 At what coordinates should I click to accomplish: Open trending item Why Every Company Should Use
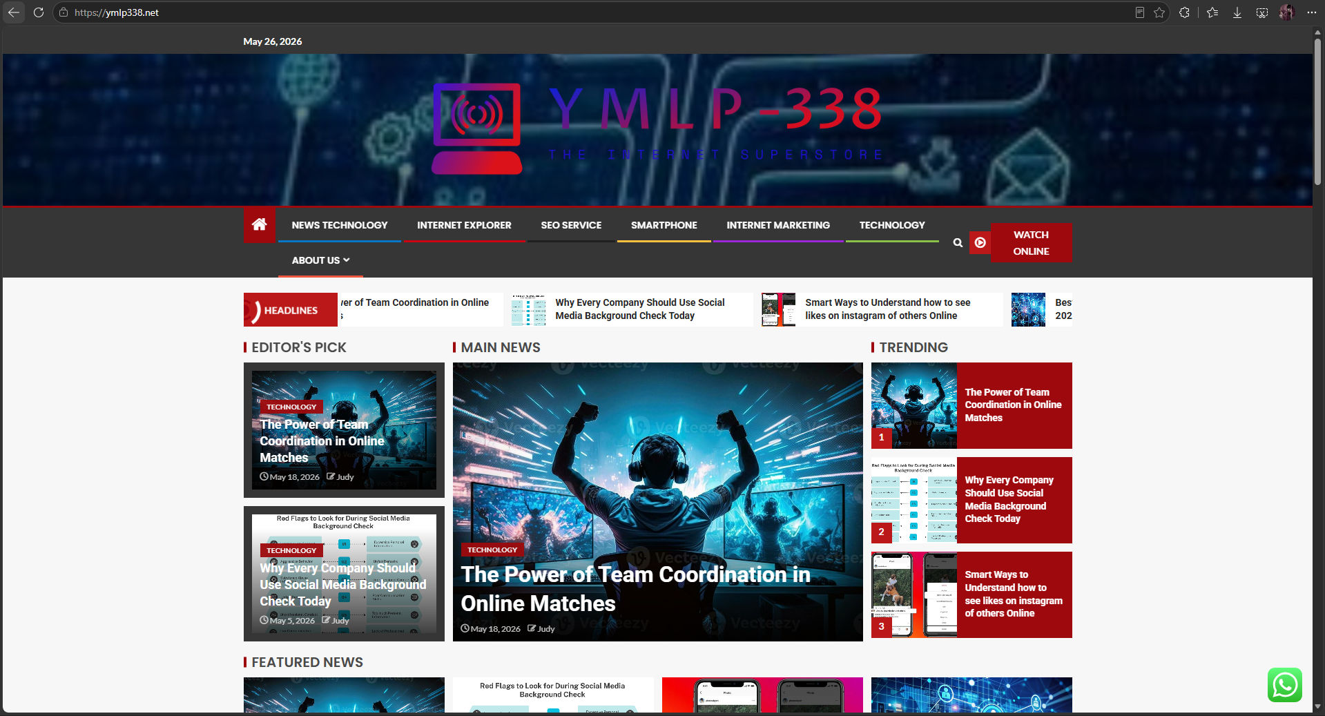tap(1009, 499)
